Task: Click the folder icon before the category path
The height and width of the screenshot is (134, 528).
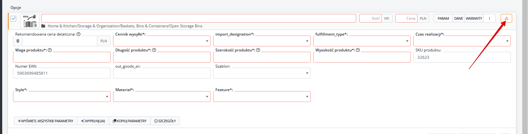Action: (x=43, y=26)
